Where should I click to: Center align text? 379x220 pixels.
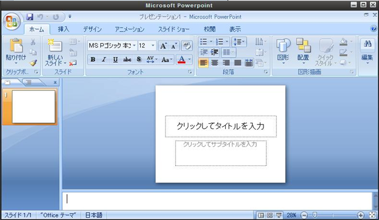coord(215,63)
